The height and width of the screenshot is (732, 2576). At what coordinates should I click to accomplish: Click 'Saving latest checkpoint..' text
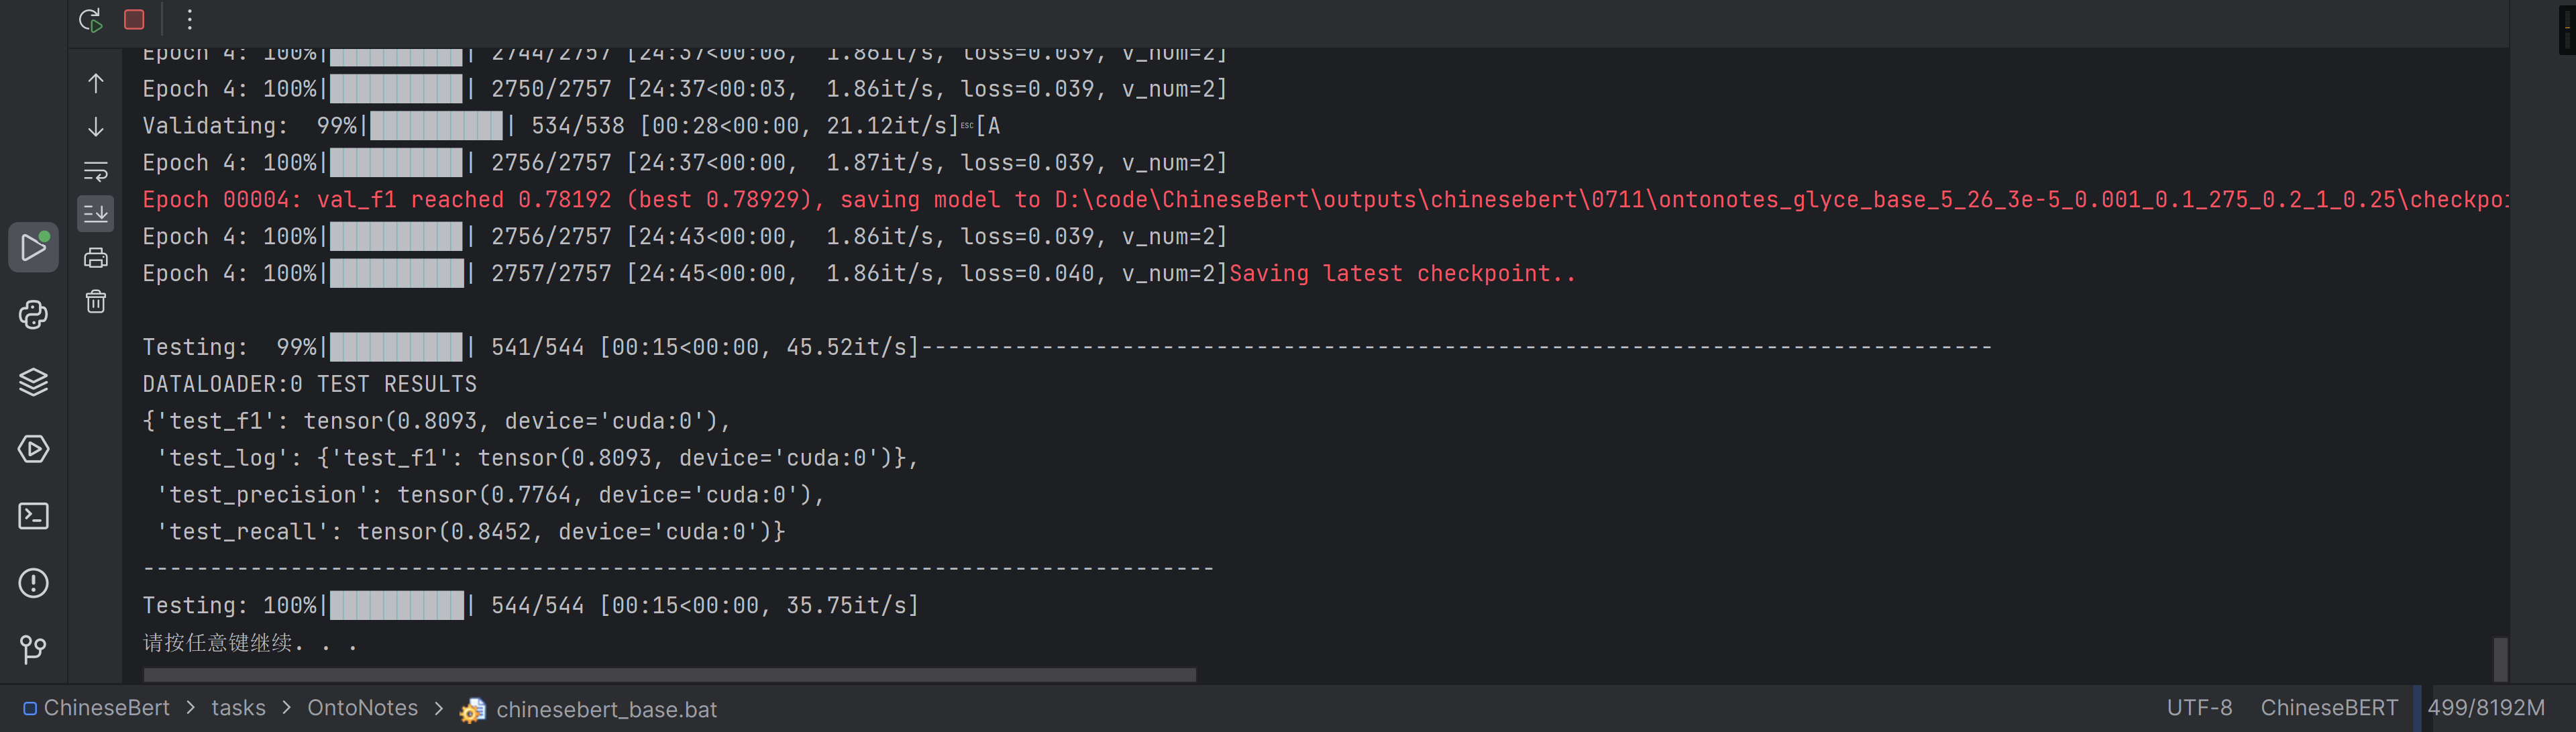click(x=1402, y=274)
